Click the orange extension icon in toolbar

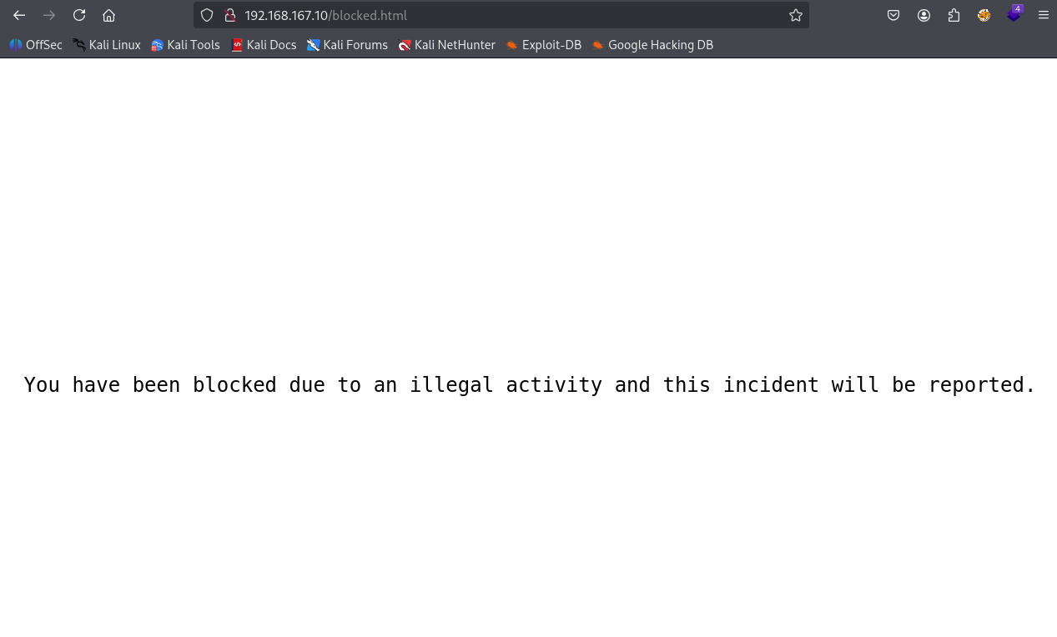pos(984,15)
